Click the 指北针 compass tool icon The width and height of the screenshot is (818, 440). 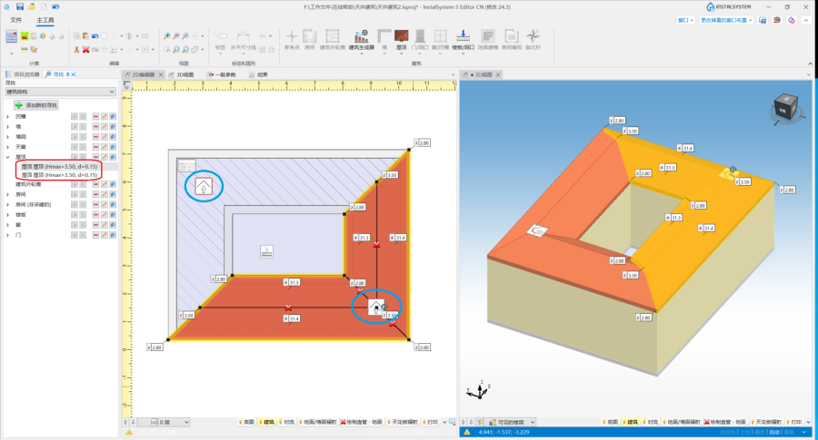click(x=534, y=38)
